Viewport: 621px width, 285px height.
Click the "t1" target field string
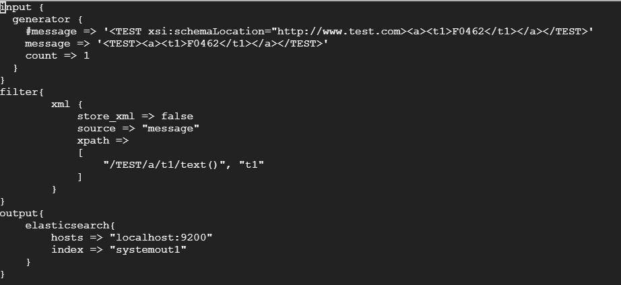[251, 165]
